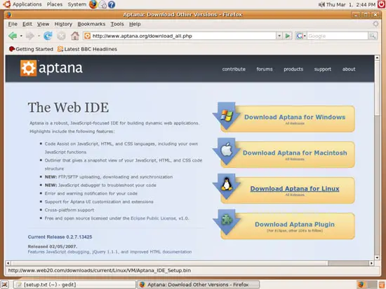Click the Windows logo download arrow
Viewport: 386px width, 289px height.
[x=227, y=116]
